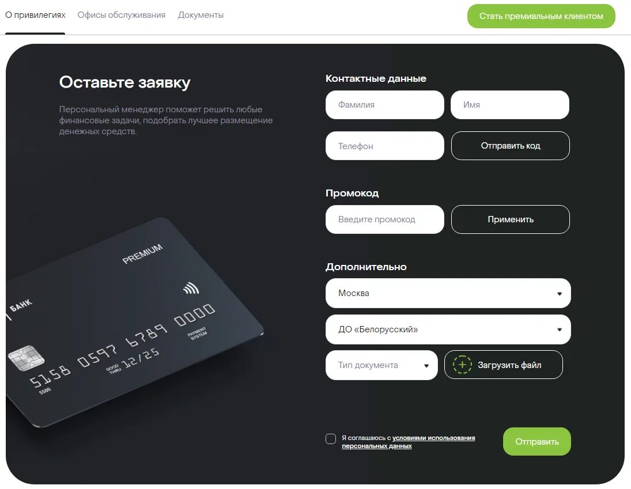Open the ДО «Белорусский» office dropdown

pyautogui.click(x=448, y=329)
